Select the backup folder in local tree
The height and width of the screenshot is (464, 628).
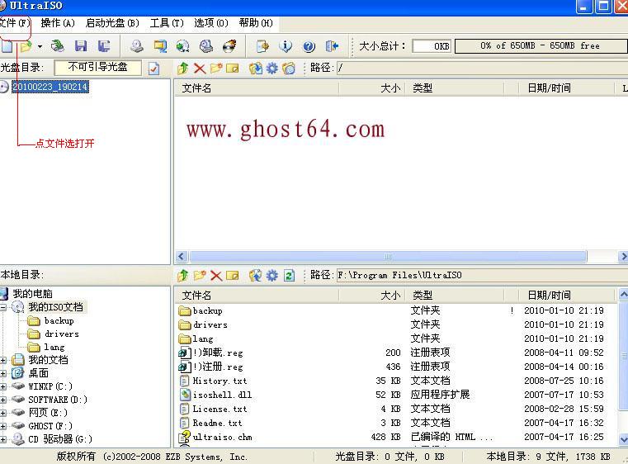[59, 320]
